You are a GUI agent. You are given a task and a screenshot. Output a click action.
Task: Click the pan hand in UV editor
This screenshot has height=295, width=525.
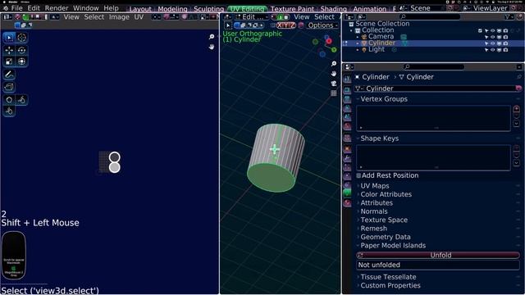(x=212, y=47)
